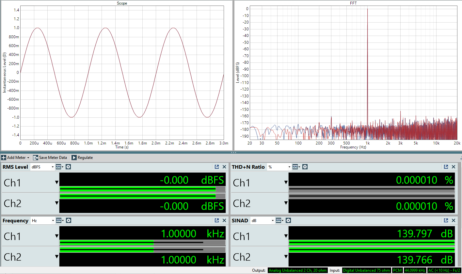Click the 'SINAD' meter title

coord(240,220)
